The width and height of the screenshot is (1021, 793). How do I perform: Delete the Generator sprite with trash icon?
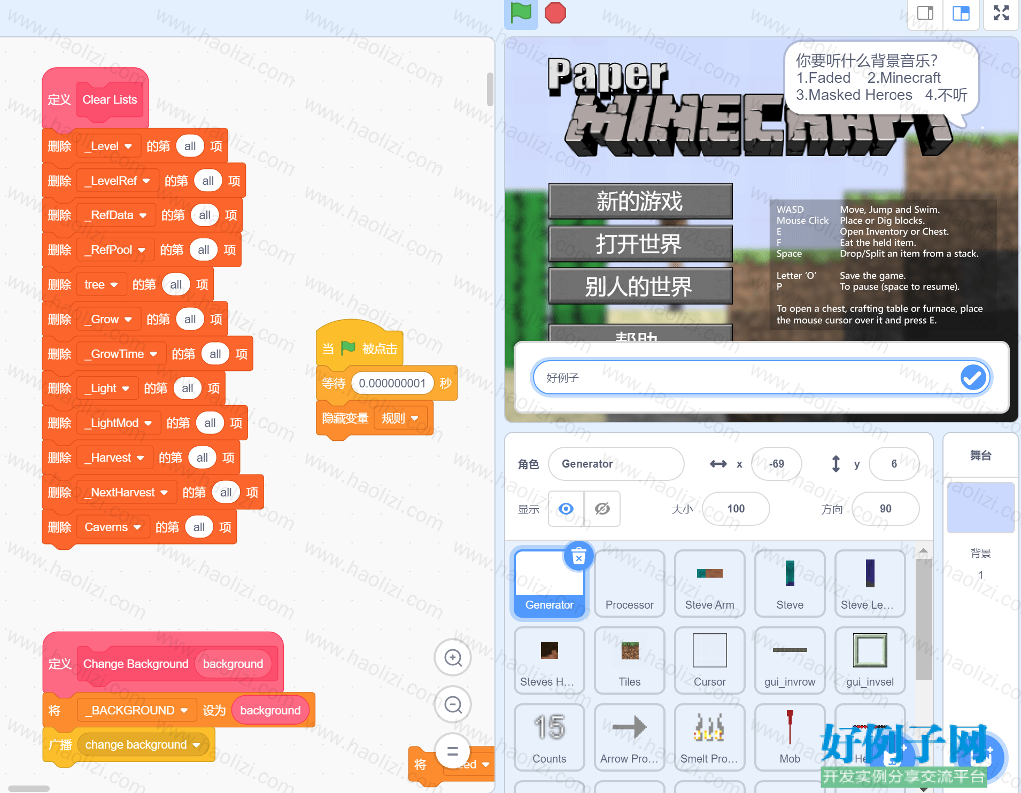[x=578, y=557]
